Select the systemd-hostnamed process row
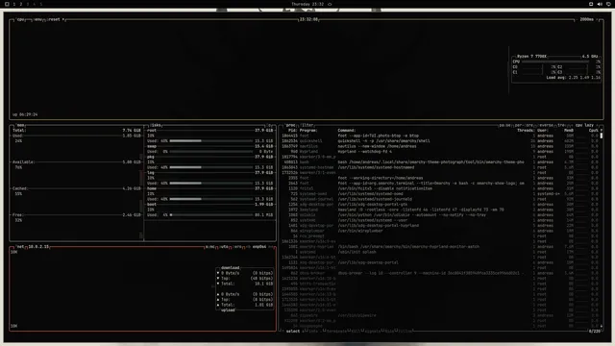Viewport: 615px width, 346px height. click(440, 167)
